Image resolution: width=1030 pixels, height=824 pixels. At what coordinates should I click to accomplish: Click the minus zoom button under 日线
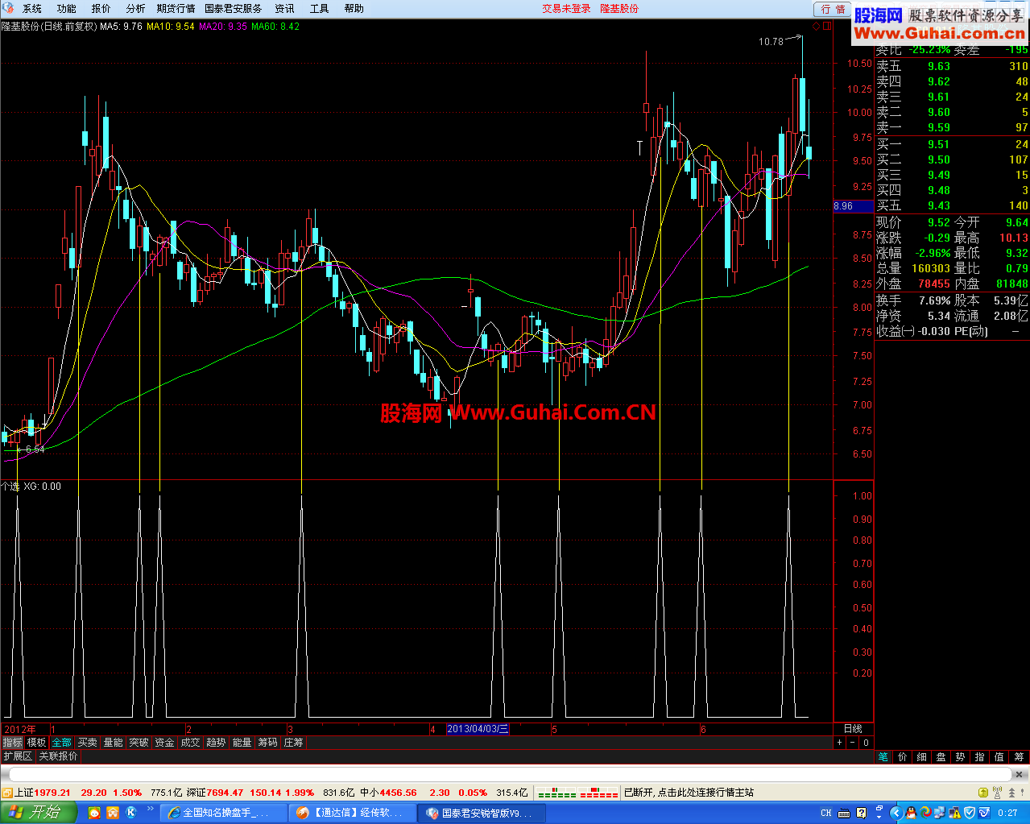coord(853,742)
